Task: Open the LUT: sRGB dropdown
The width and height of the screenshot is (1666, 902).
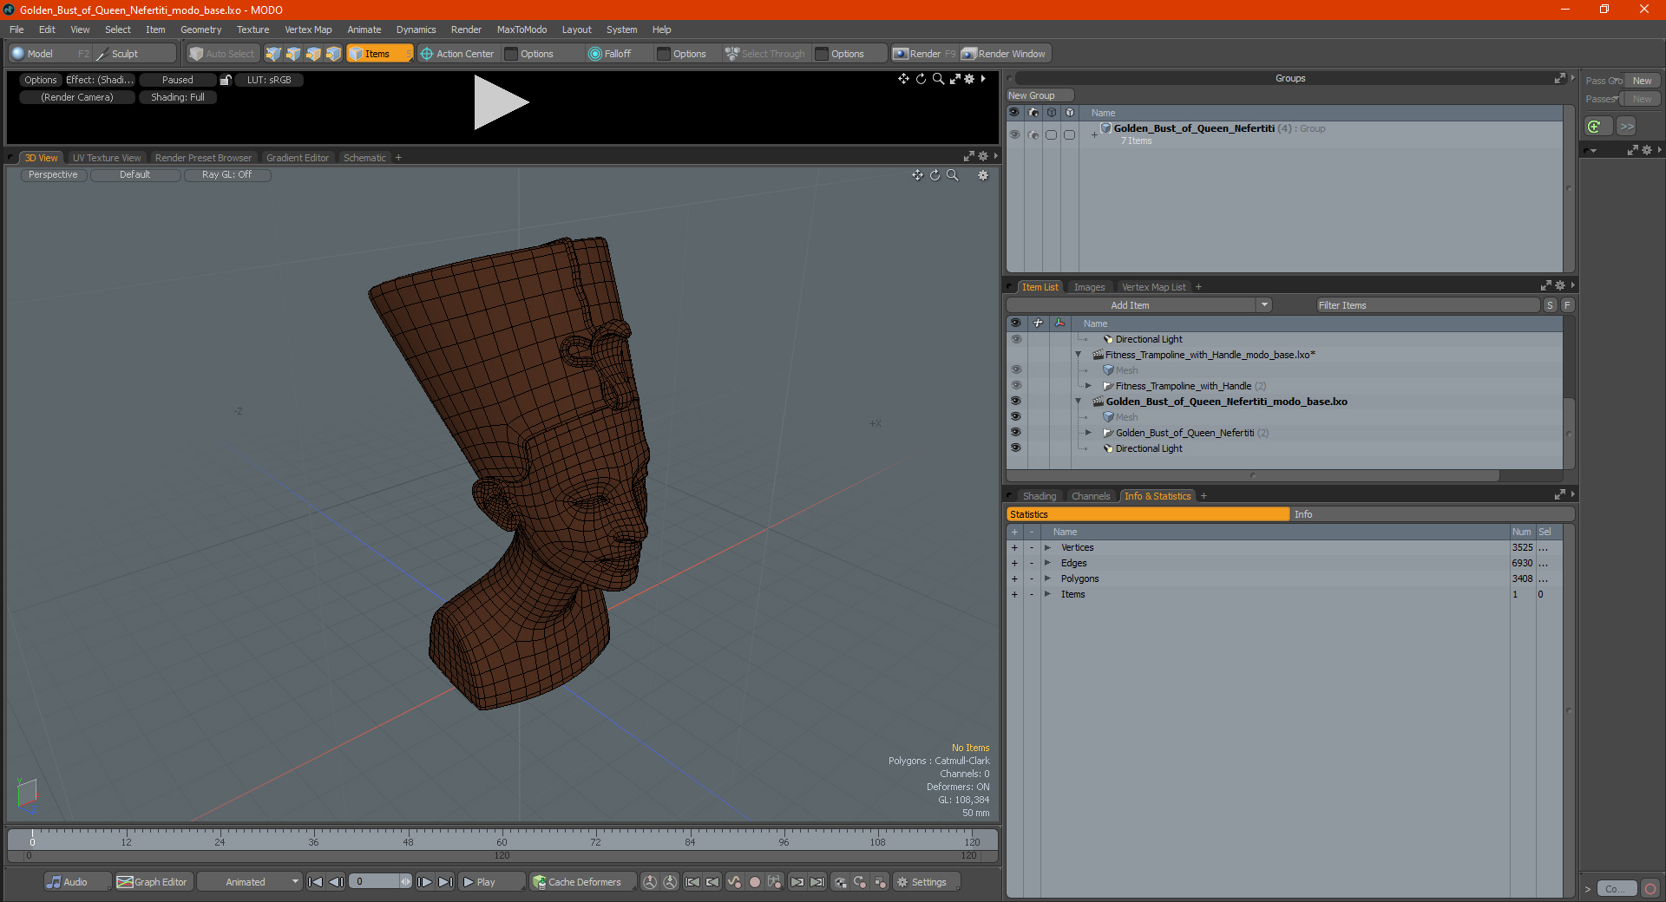Action: click(269, 80)
